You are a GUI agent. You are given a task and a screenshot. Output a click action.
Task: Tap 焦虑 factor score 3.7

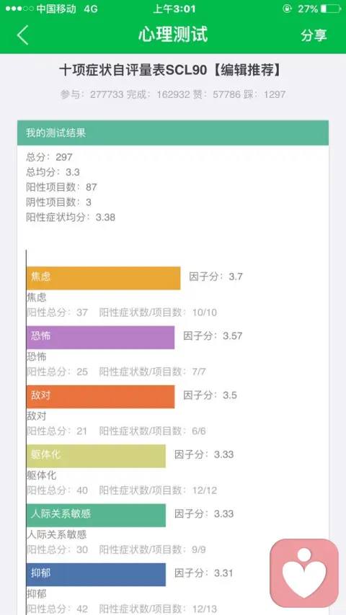(x=216, y=277)
